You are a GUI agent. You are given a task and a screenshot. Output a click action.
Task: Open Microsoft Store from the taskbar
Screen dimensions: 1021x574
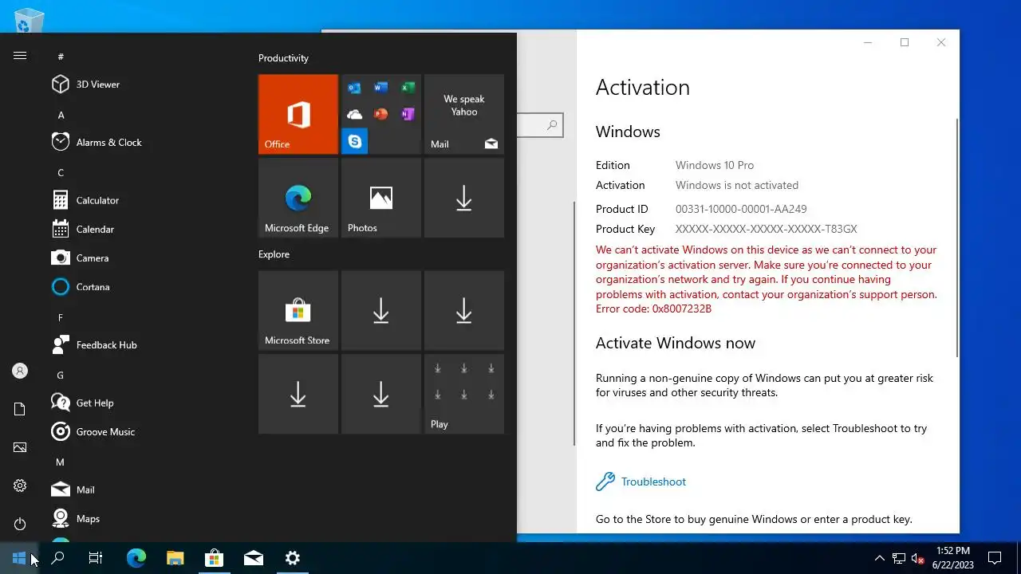coord(215,558)
